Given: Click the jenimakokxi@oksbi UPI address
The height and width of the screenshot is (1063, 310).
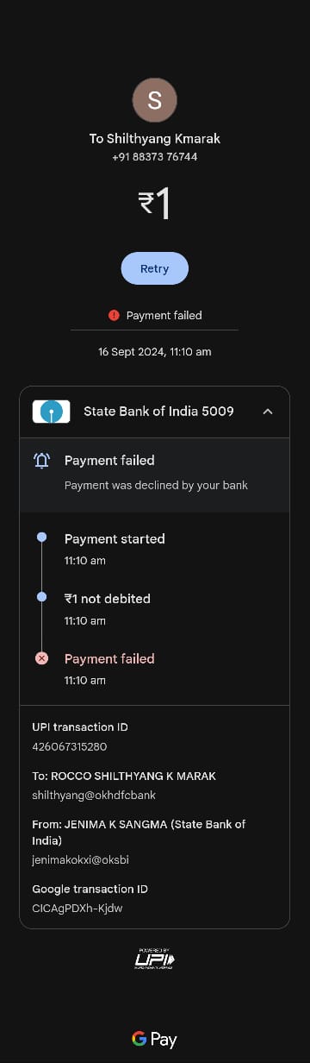Looking at the screenshot, I should tap(81, 860).
